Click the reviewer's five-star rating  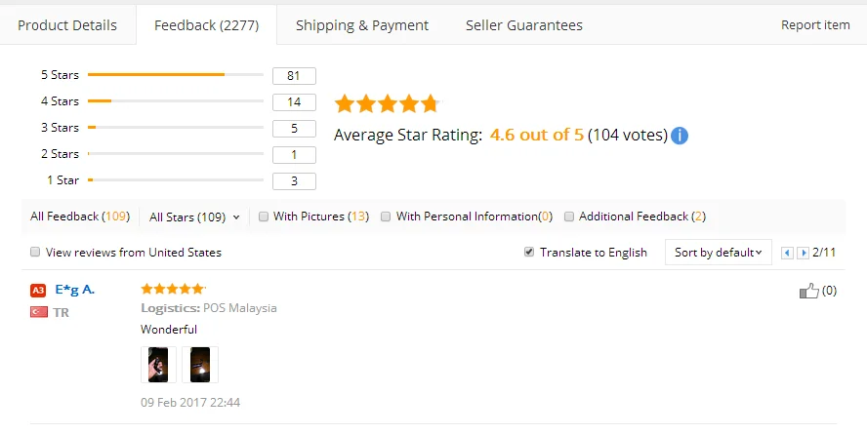173,289
